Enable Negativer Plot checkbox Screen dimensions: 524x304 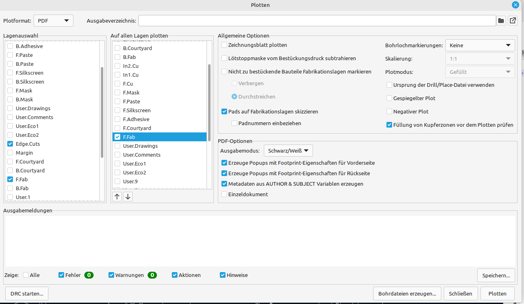tap(389, 111)
